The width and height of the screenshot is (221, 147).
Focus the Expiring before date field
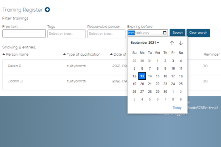tap(148, 33)
